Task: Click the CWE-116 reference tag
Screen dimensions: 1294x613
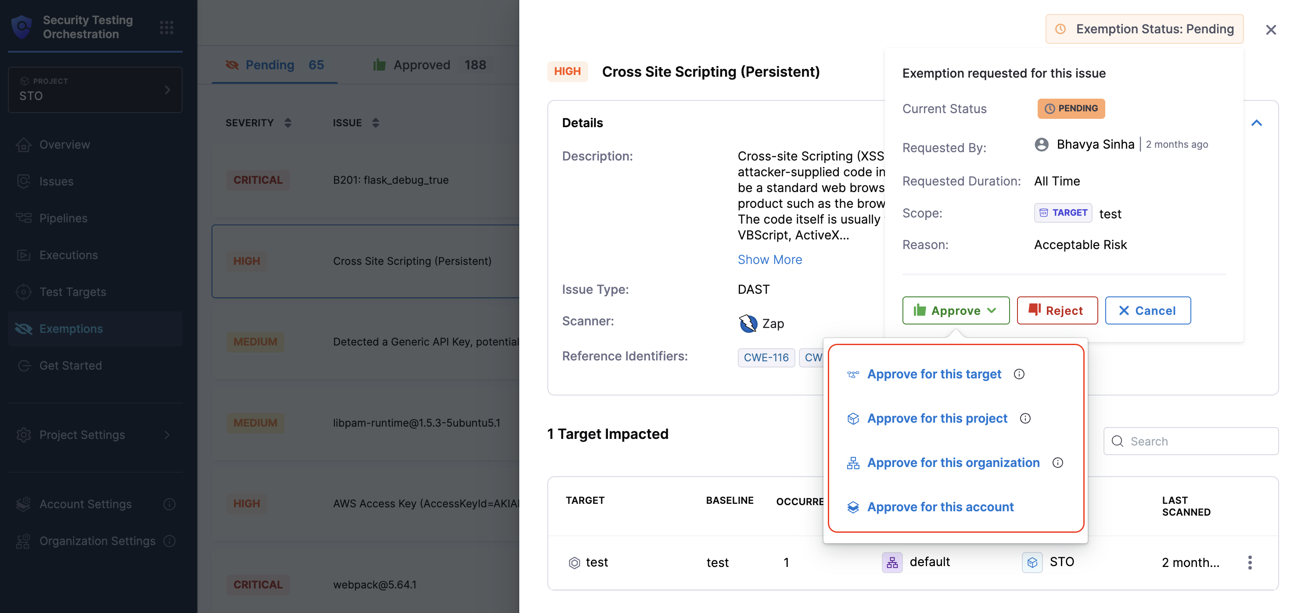Action: pos(766,357)
